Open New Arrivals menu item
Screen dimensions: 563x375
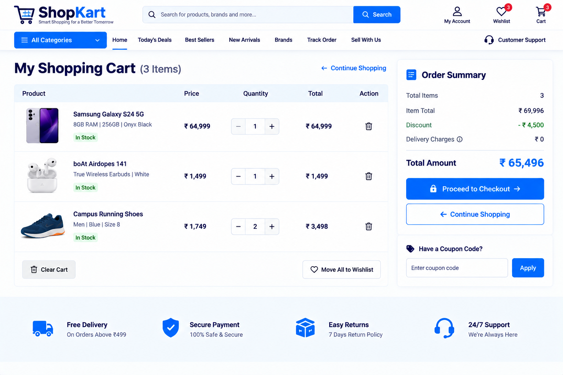(x=244, y=40)
